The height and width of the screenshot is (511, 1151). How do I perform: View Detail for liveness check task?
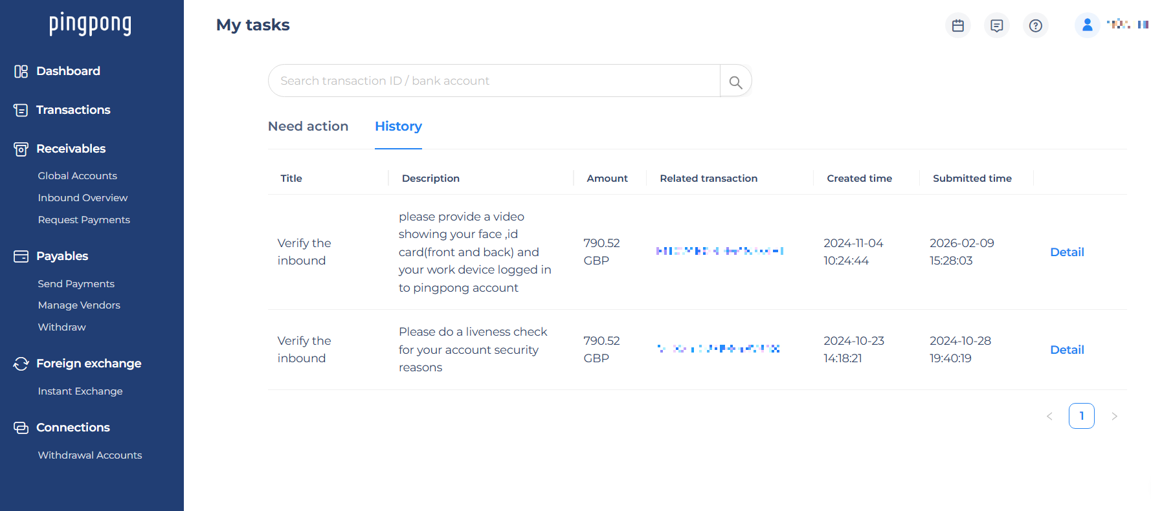pos(1067,350)
